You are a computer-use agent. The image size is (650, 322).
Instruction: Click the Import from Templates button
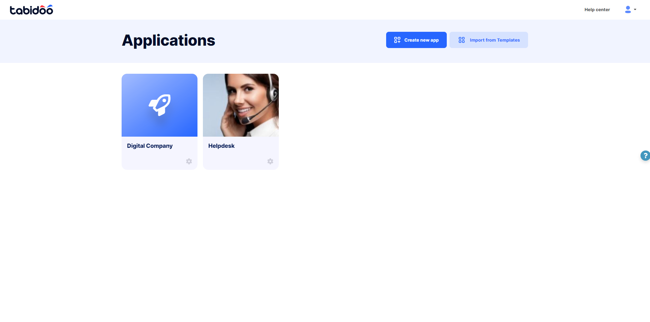[x=488, y=40]
